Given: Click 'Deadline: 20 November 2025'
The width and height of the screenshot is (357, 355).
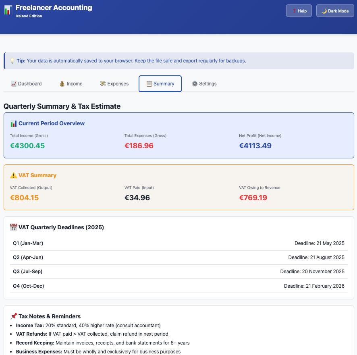Looking at the screenshot, I should pos(312,272).
